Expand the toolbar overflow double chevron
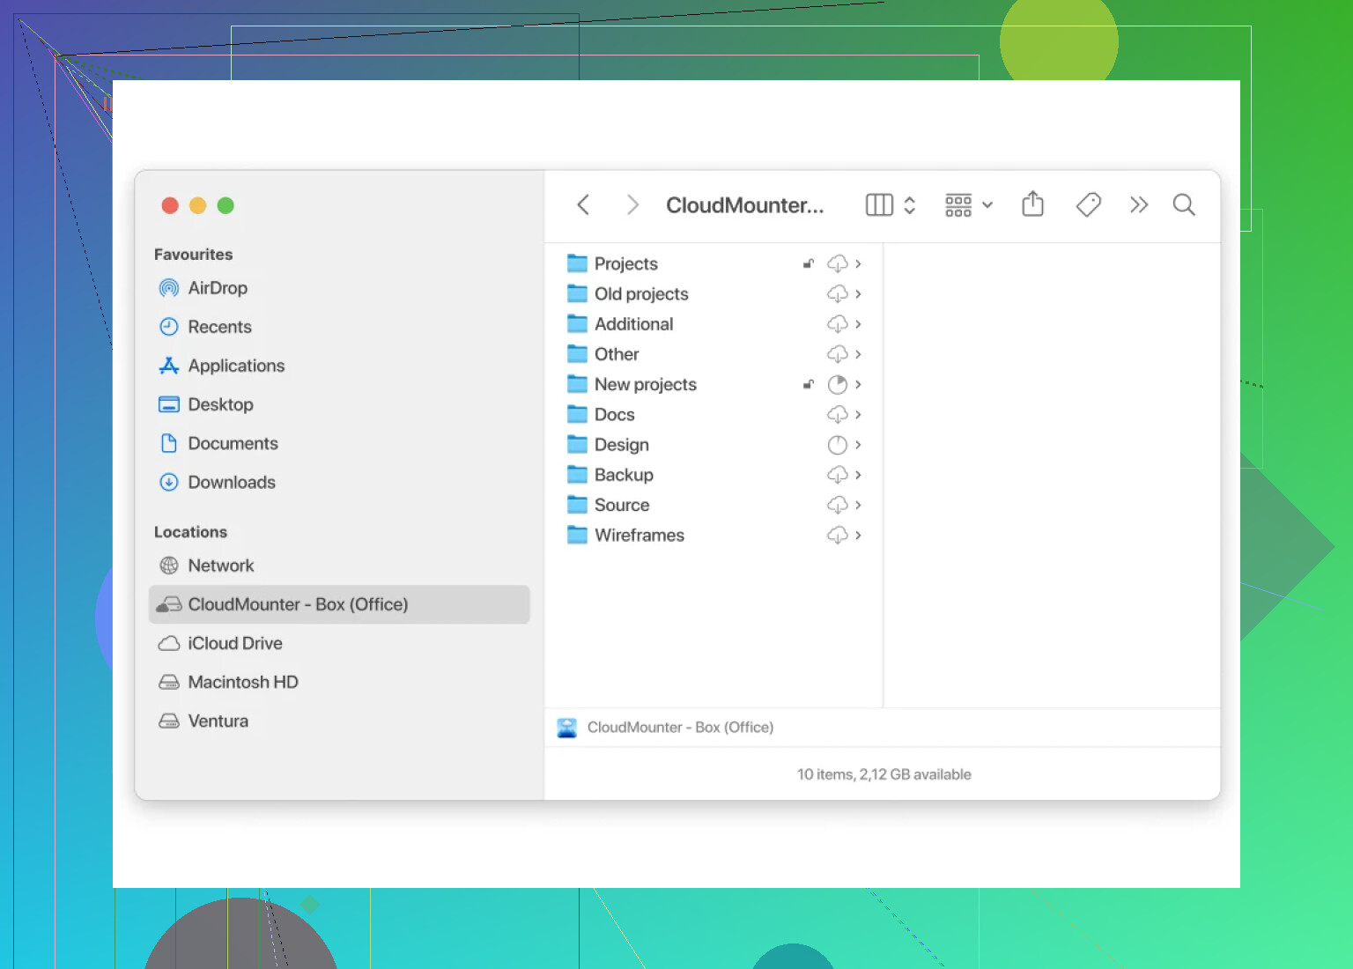The height and width of the screenshot is (969, 1353). pos(1138,204)
